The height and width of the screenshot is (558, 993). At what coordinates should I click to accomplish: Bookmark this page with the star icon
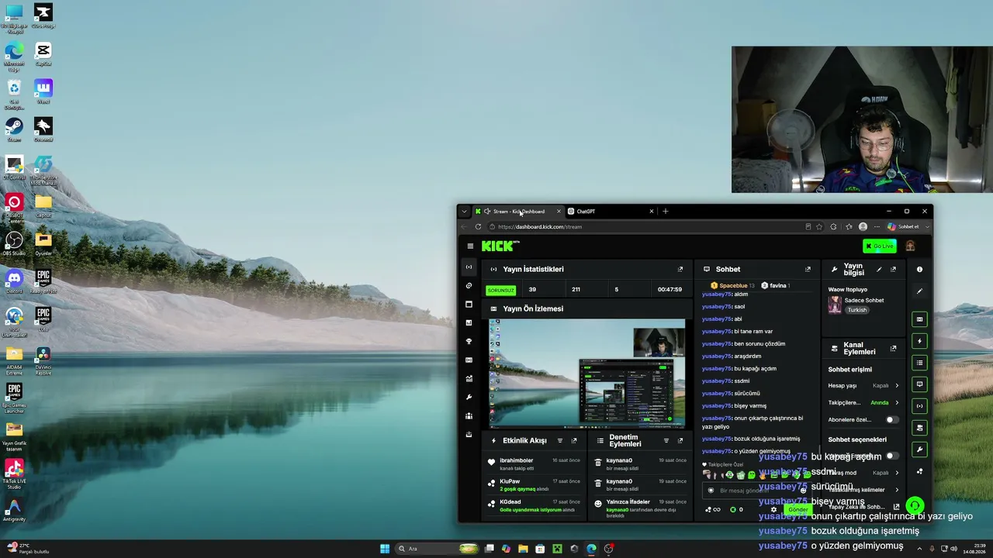click(819, 227)
